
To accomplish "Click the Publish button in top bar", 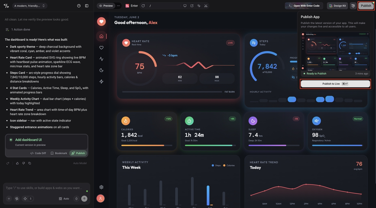I will (366, 6).
